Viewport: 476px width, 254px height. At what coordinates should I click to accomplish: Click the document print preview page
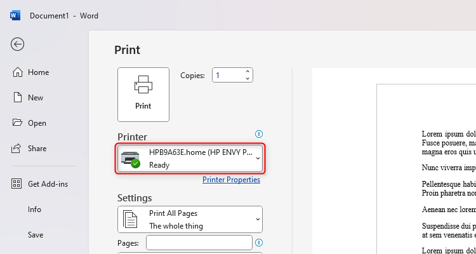(426, 171)
